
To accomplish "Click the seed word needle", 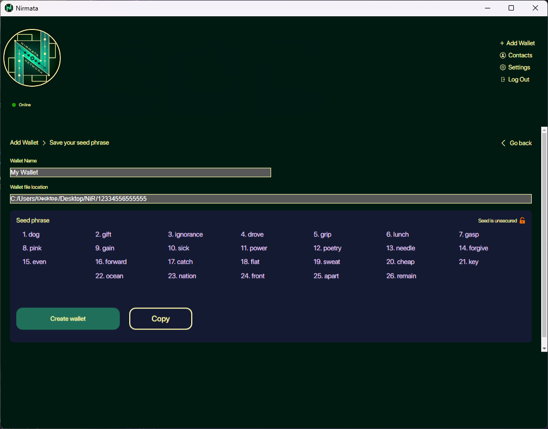I will (x=400, y=248).
